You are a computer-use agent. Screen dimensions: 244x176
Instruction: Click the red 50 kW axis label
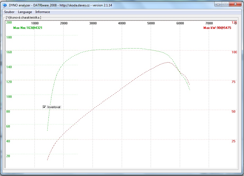tap(233, 112)
